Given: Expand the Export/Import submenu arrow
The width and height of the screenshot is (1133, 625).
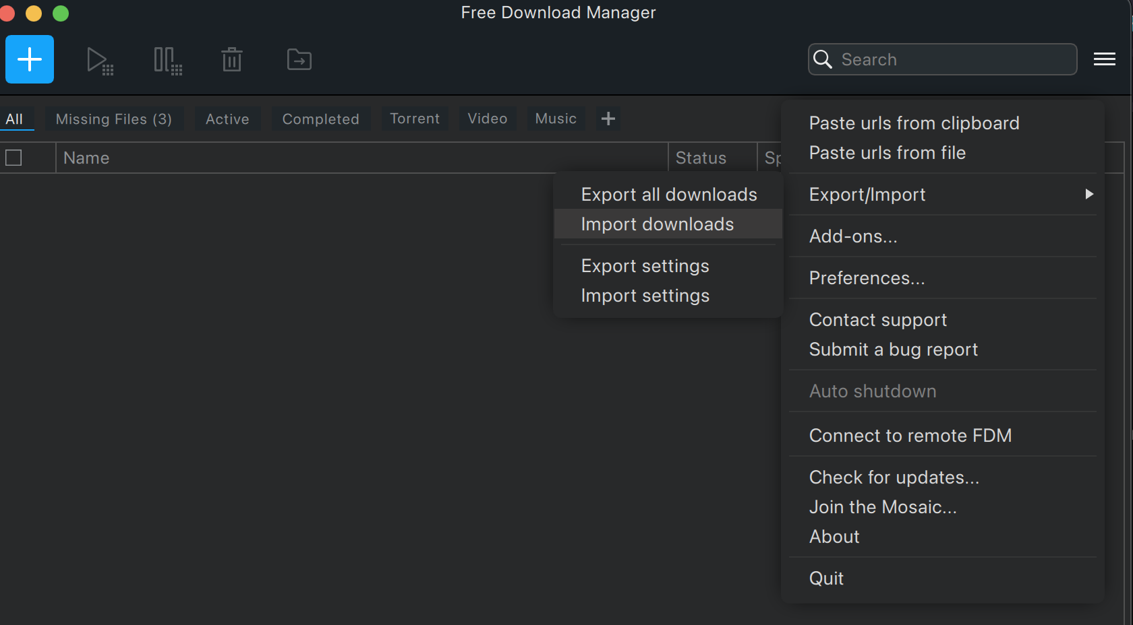Looking at the screenshot, I should (x=1088, y=195).
